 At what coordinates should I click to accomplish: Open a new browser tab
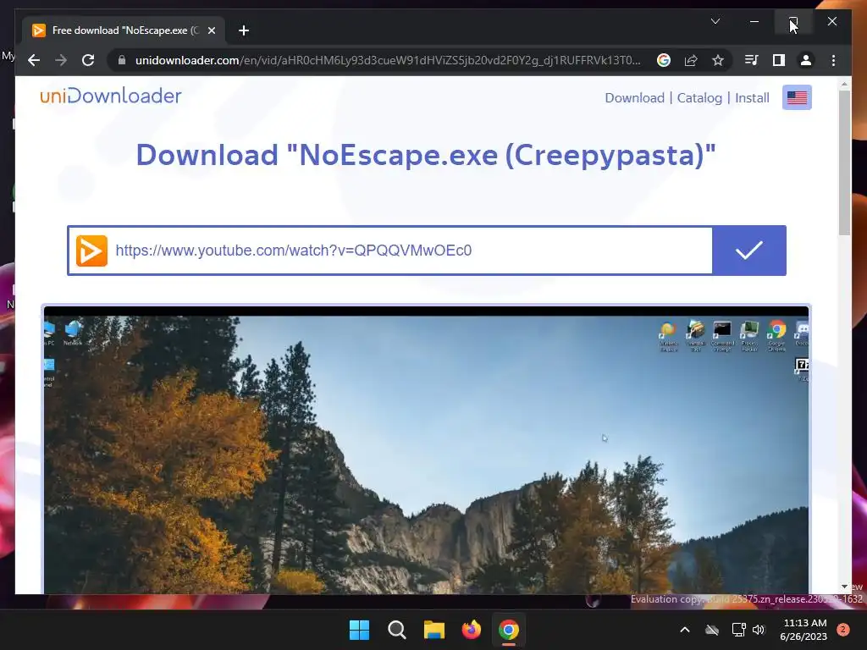tap(244, 30)
